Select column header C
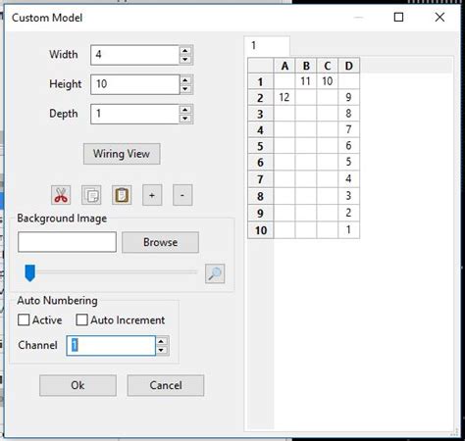 (328, 66)
